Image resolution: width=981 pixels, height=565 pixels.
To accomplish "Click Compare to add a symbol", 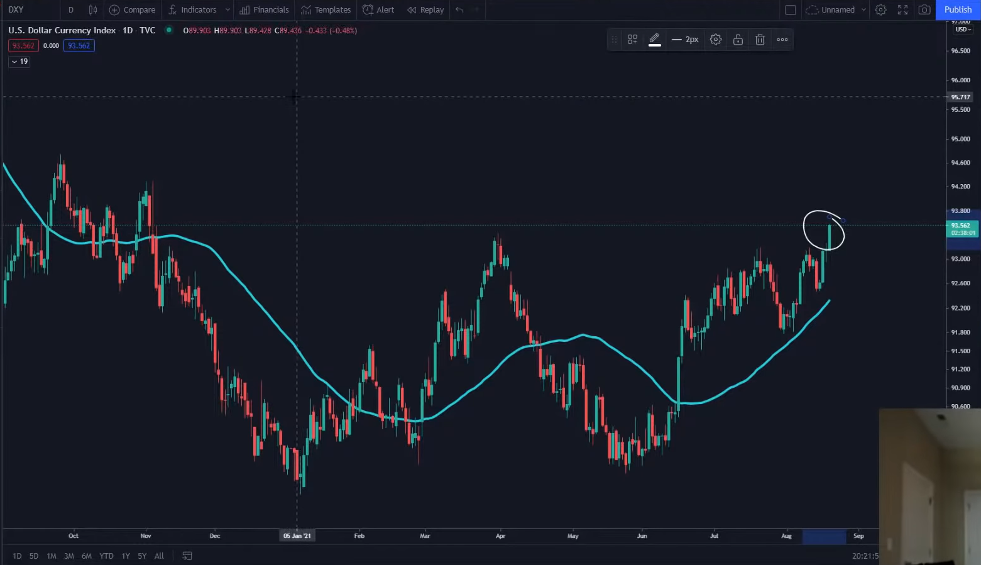I will pos(132,9).
